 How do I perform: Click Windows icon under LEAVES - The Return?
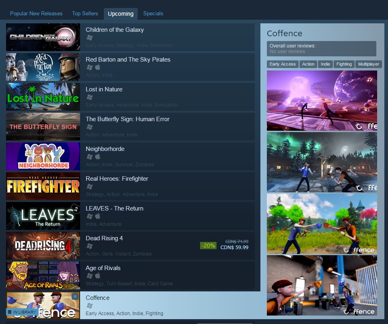90,216
